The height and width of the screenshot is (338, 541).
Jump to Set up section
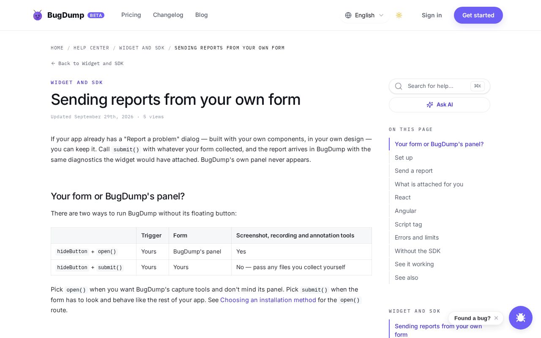(404, 158)
